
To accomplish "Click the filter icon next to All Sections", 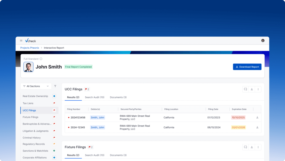I will 55,86.
